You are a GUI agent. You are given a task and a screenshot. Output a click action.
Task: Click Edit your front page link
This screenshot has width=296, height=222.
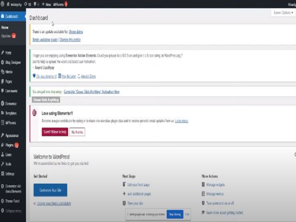[138, 185]
